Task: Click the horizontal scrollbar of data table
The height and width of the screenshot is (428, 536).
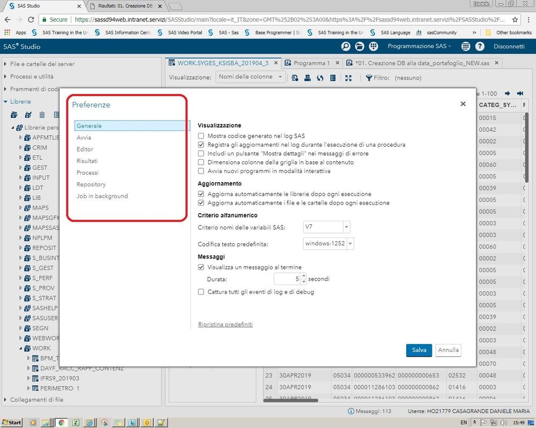Action: [291, 400]
